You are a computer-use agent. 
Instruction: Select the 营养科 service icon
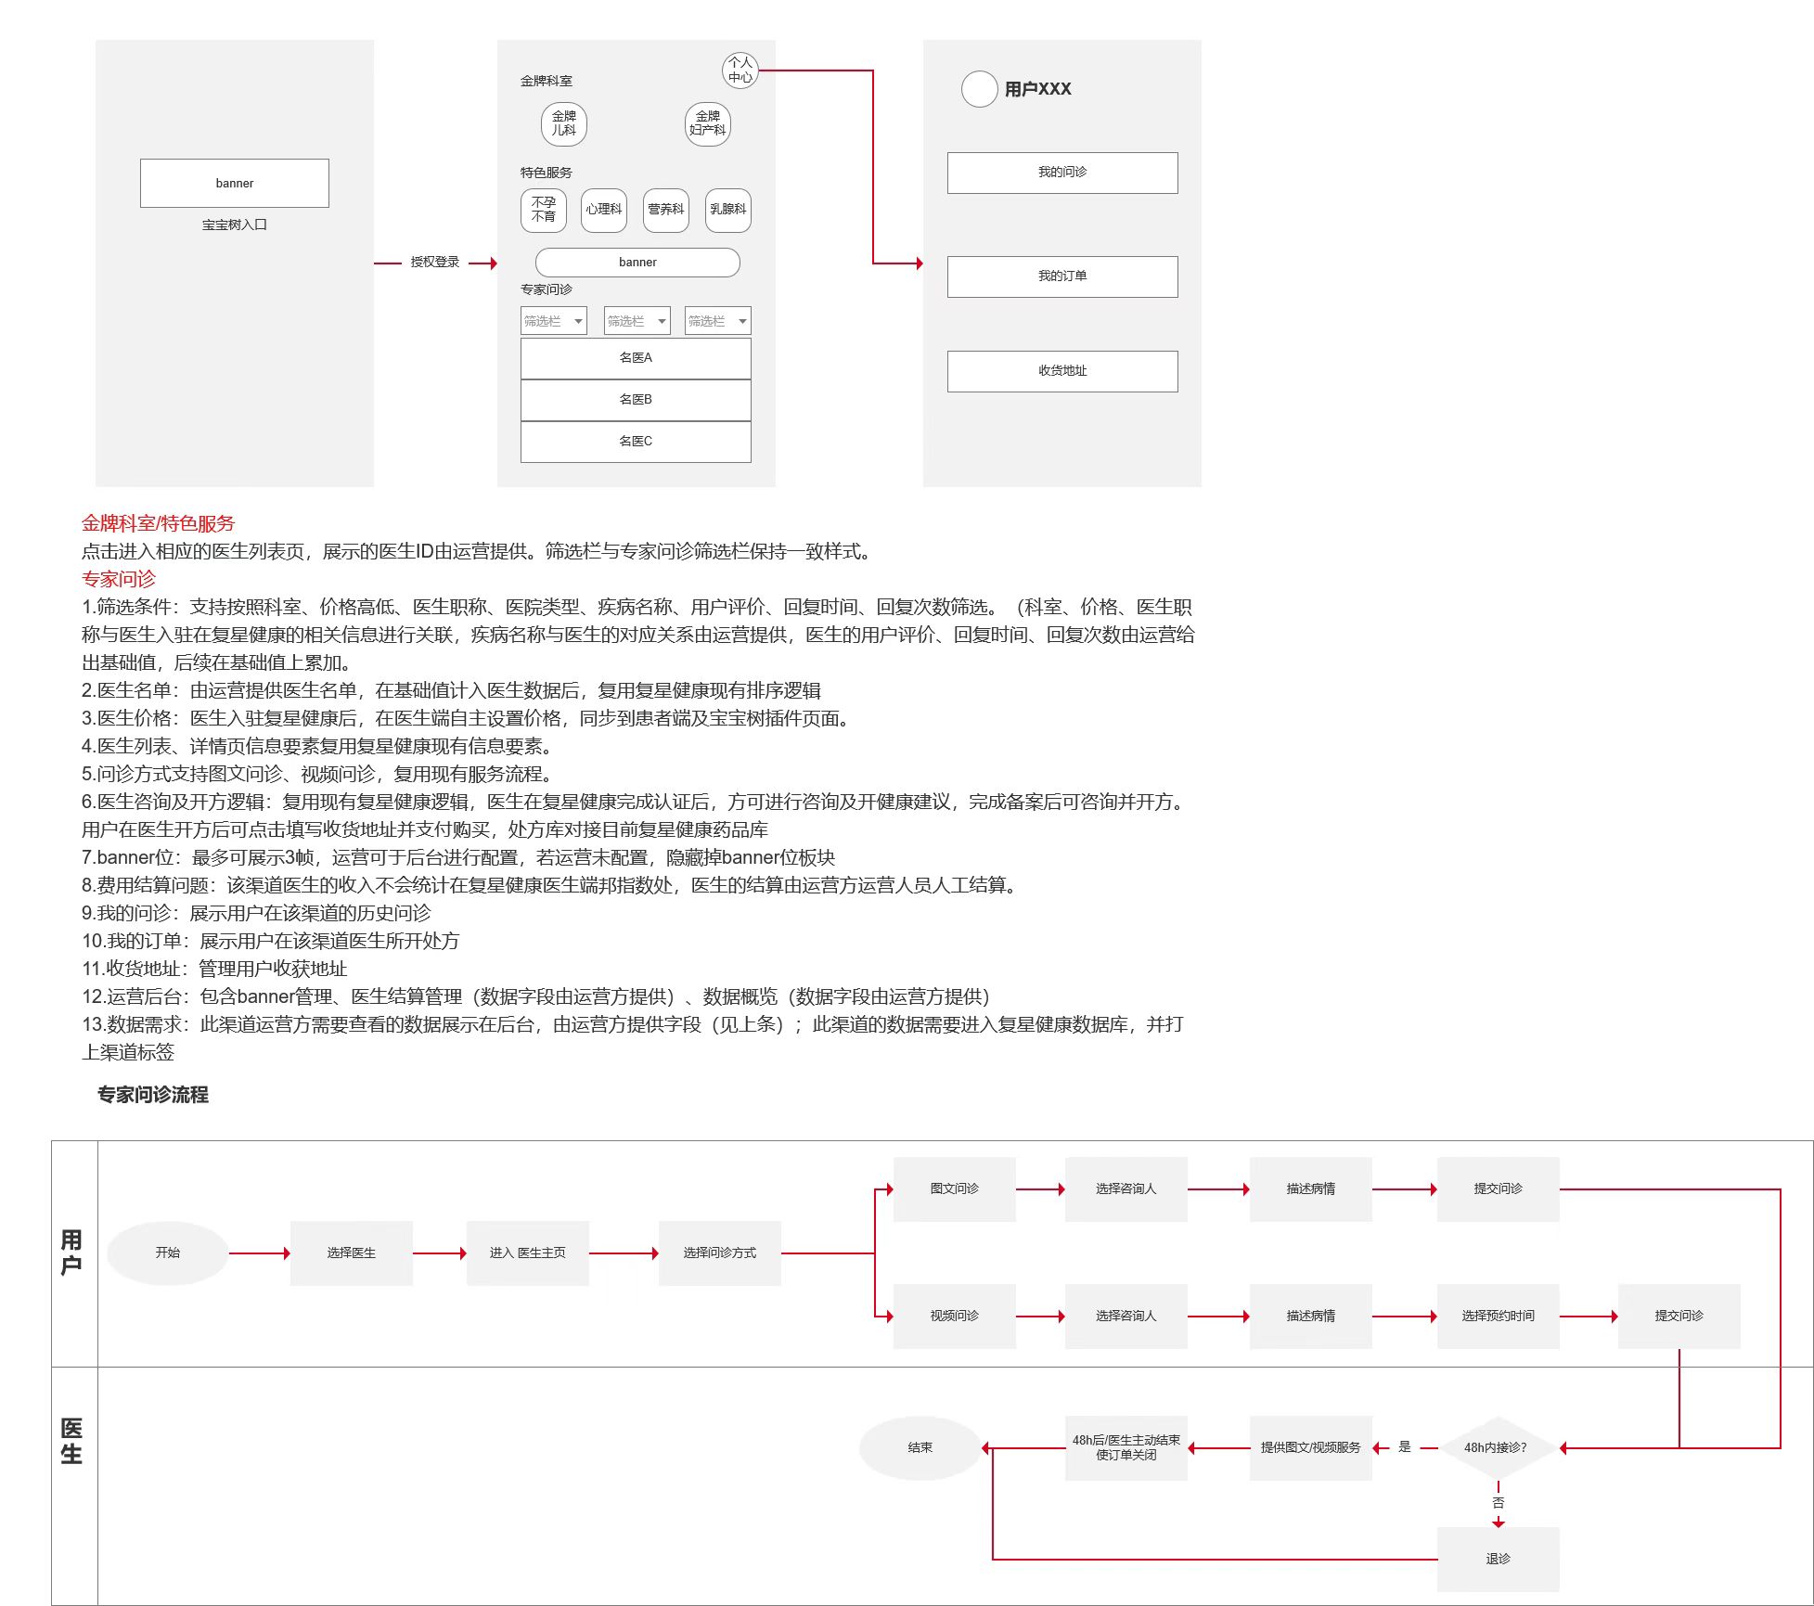tap(665, 210)
